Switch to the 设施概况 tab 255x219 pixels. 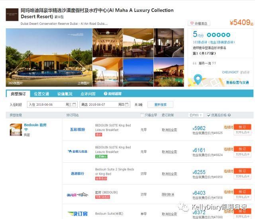click(65, 94)
